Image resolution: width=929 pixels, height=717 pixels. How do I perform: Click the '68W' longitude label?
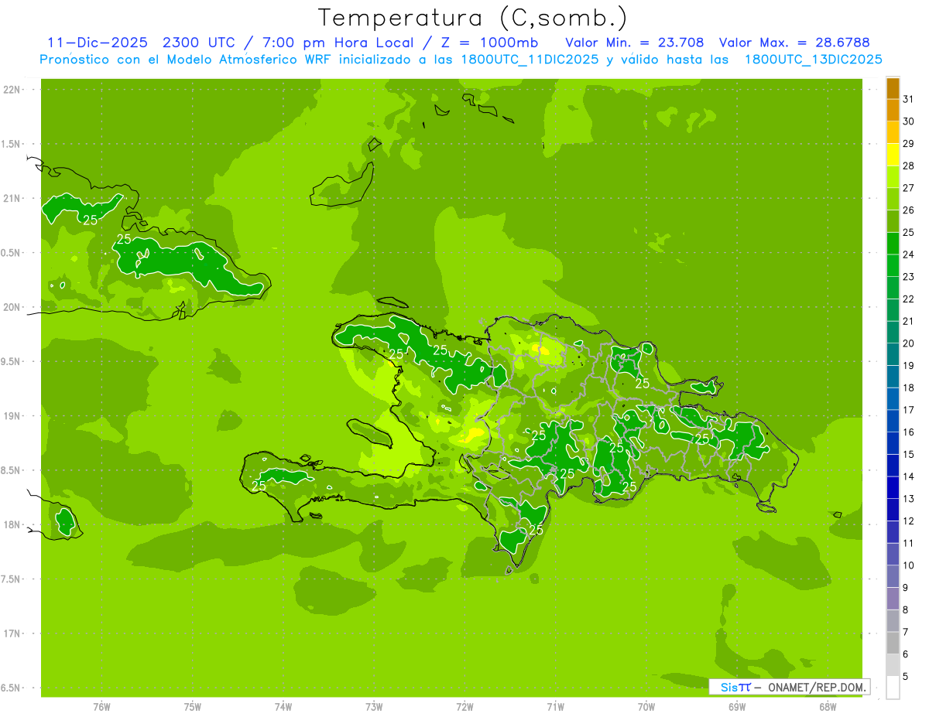(828, 706)
